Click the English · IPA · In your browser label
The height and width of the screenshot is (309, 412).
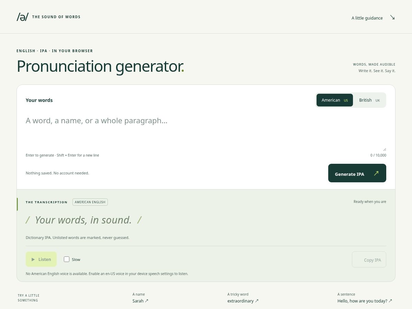pos(55,51)
